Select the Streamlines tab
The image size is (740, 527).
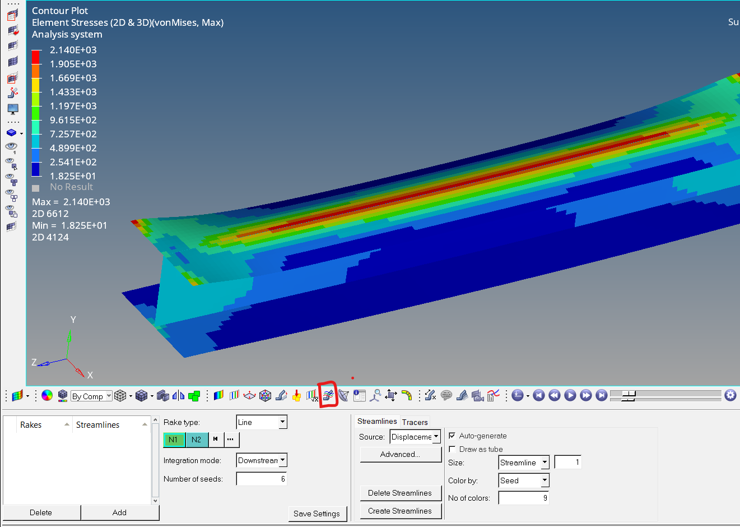(x=376, y=422)
